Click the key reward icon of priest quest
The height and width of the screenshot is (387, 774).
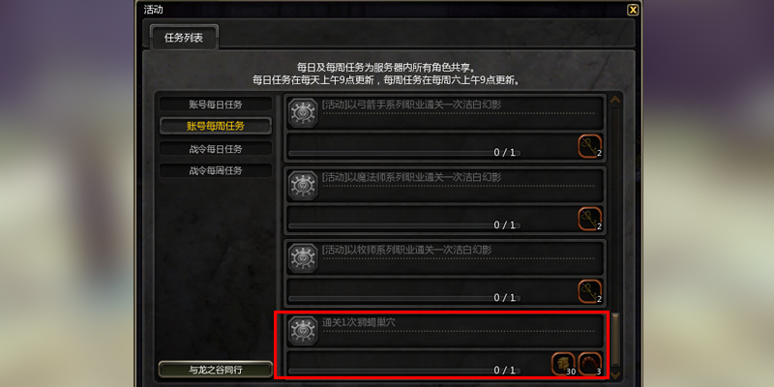pos(590,291)
